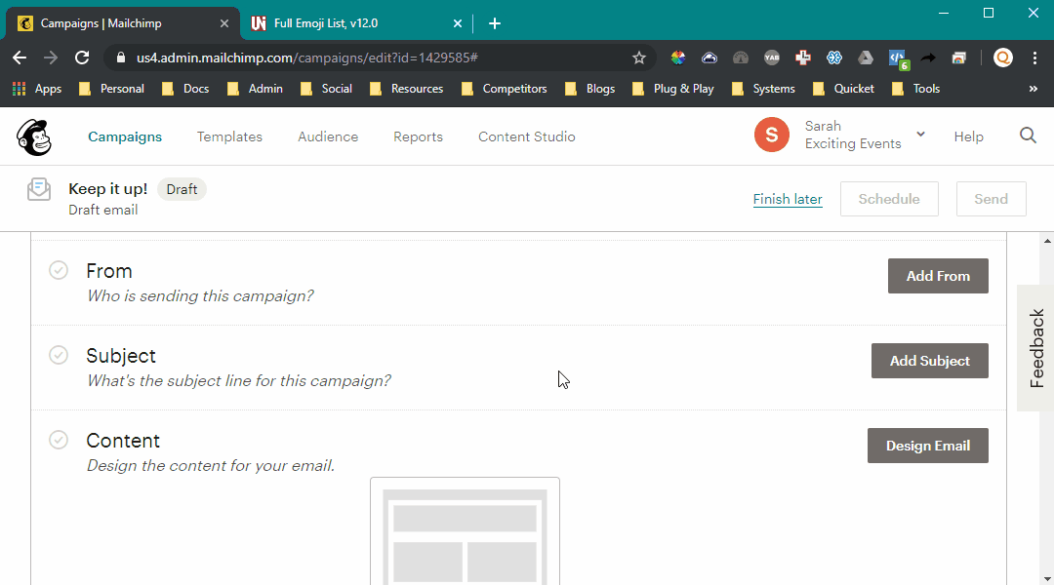Viewport: 1054px width, 585px height.
Task: Click the page scrollbar down arrow
Action: (1047, 579)
